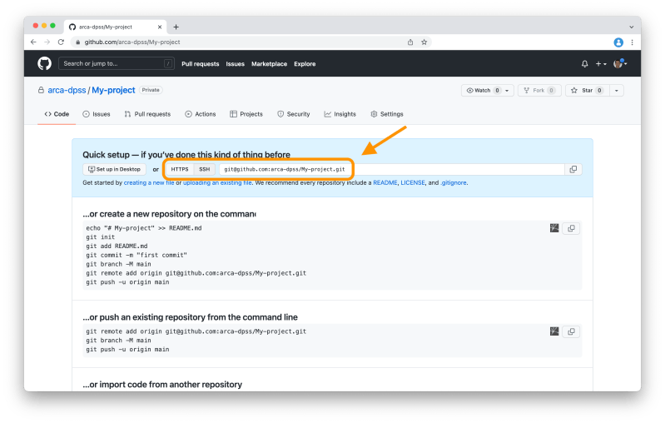Image resolution: width=665 pixels, height=423 pixels.
Task: Click the address bar URL
Action: point(132,42)
